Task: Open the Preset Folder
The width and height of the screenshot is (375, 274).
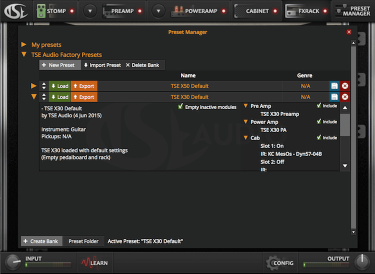Action: click(83, 241)
